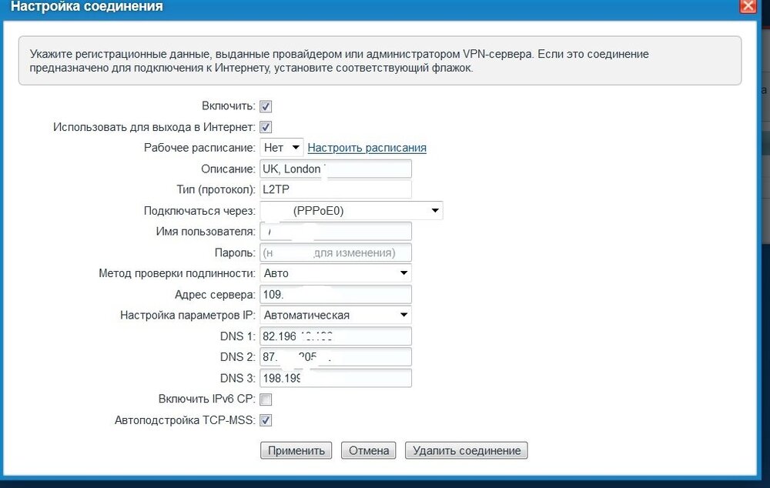
Task: Click the Удалить соединение button
Action: pos(466,451)
